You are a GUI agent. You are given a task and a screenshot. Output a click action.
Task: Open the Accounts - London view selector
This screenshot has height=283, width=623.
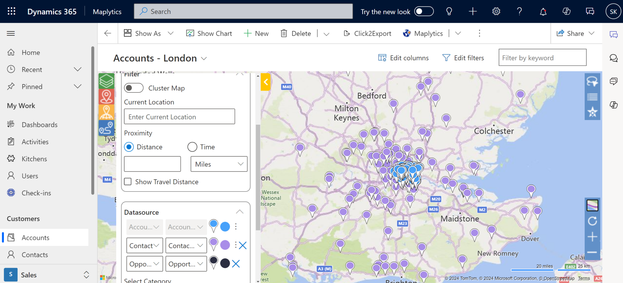pos(204,58)
